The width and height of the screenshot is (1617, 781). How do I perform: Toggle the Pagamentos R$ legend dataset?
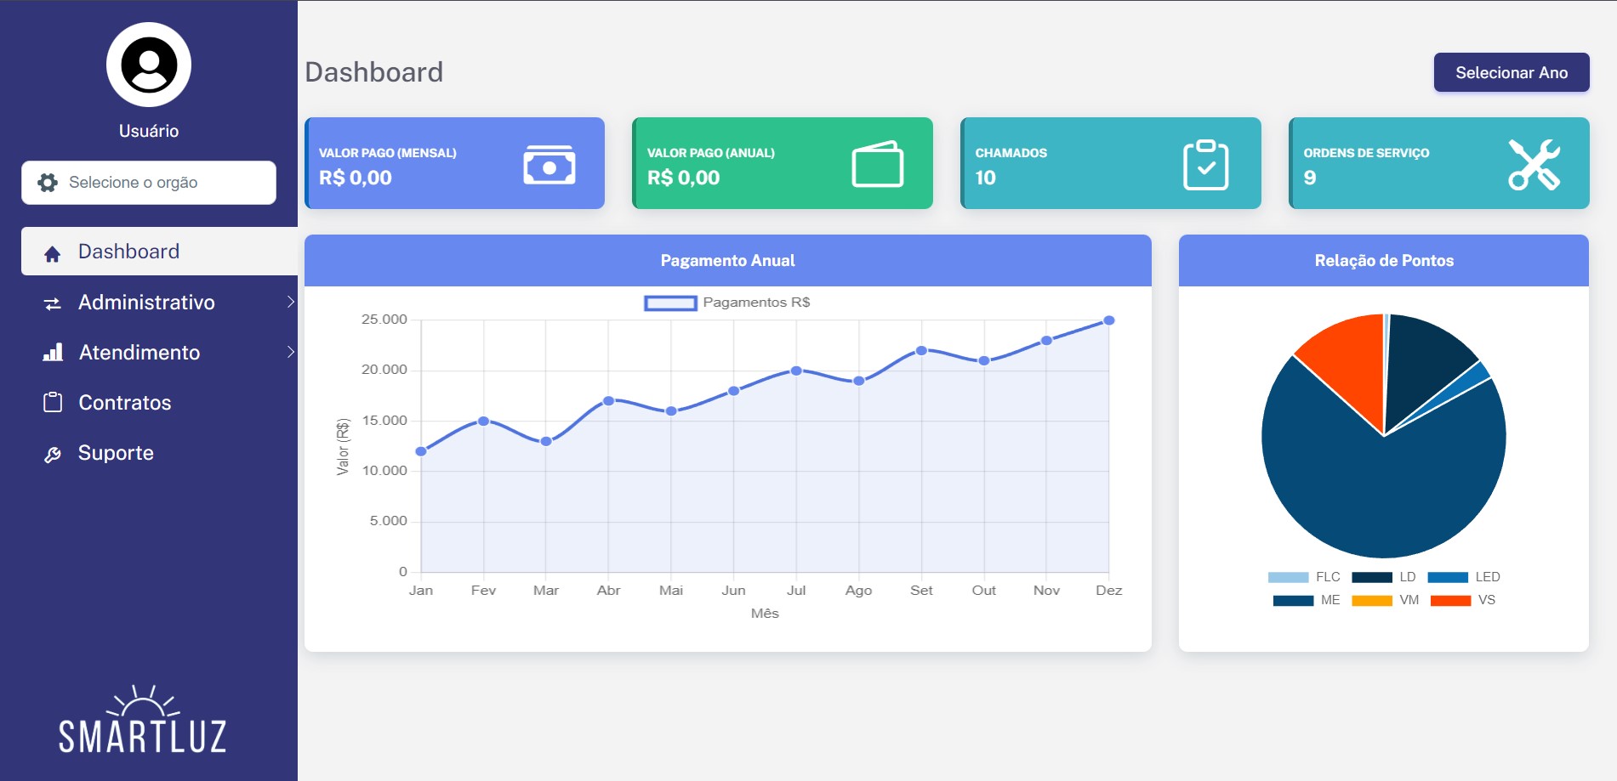726,303
